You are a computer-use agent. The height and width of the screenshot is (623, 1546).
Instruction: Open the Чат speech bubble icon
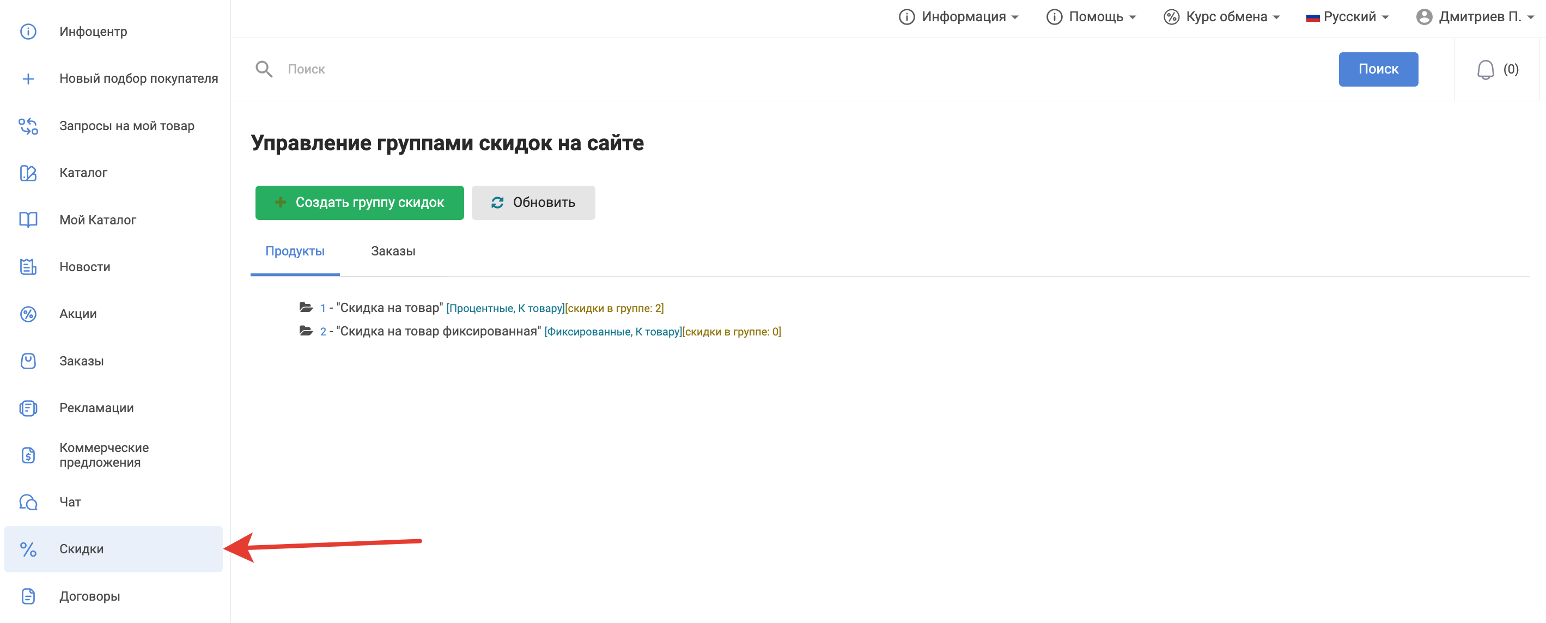(28, 502)
